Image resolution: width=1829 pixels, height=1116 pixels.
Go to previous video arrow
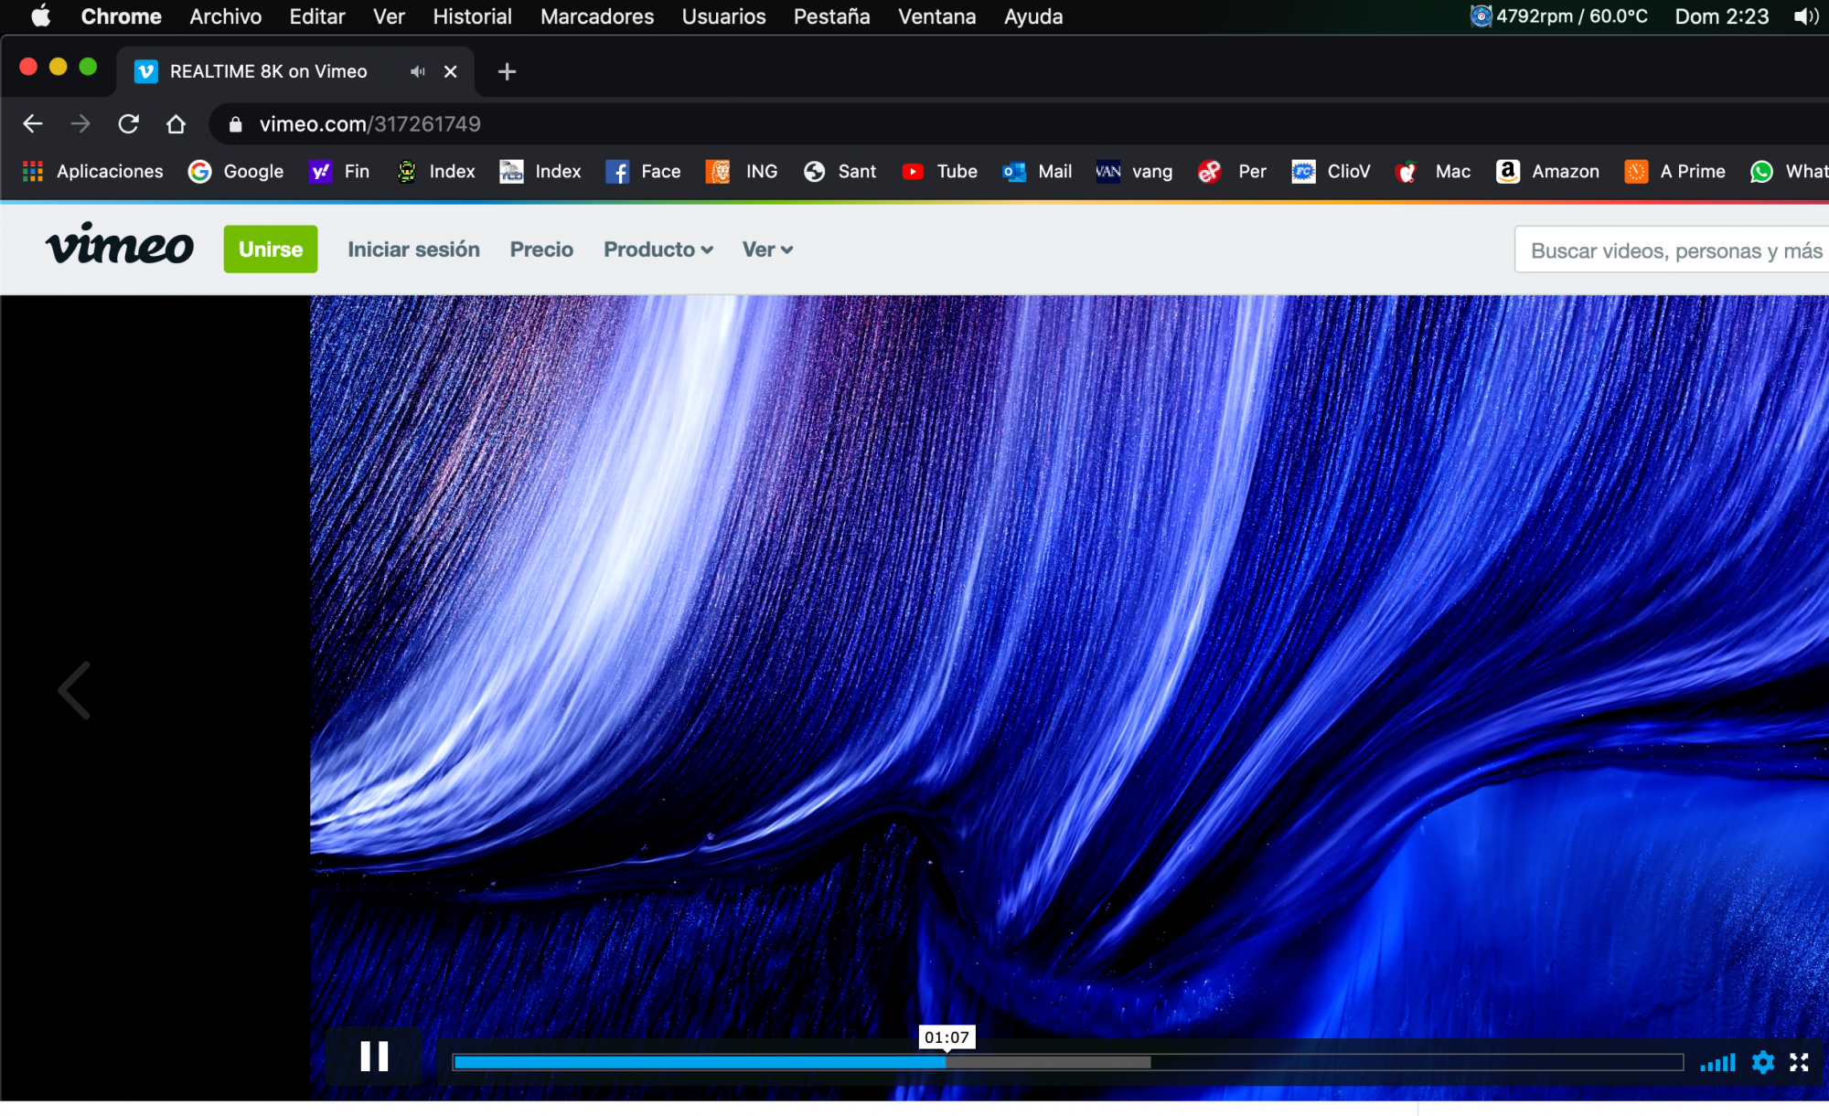click(x=75, y=690)
